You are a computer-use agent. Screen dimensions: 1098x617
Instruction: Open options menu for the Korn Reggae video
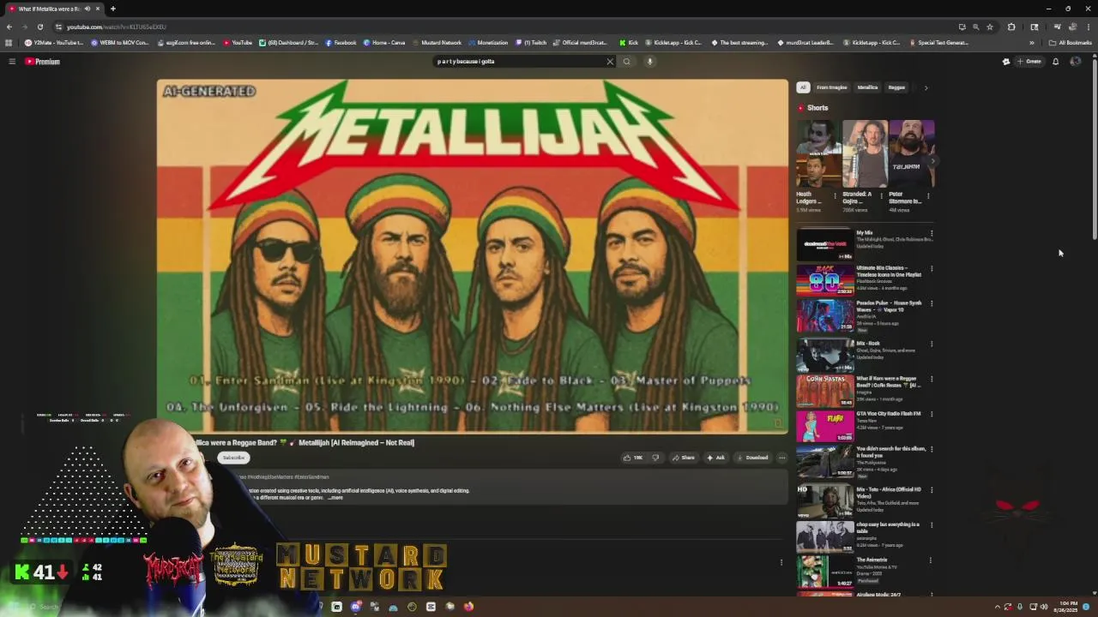932,380
